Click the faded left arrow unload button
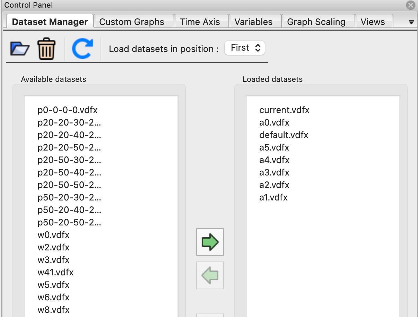This screenshot has width=418, height=317. [x=210, y=275]
